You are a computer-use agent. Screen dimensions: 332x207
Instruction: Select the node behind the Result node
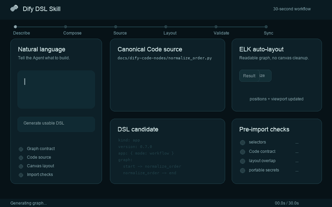point(266,76)
